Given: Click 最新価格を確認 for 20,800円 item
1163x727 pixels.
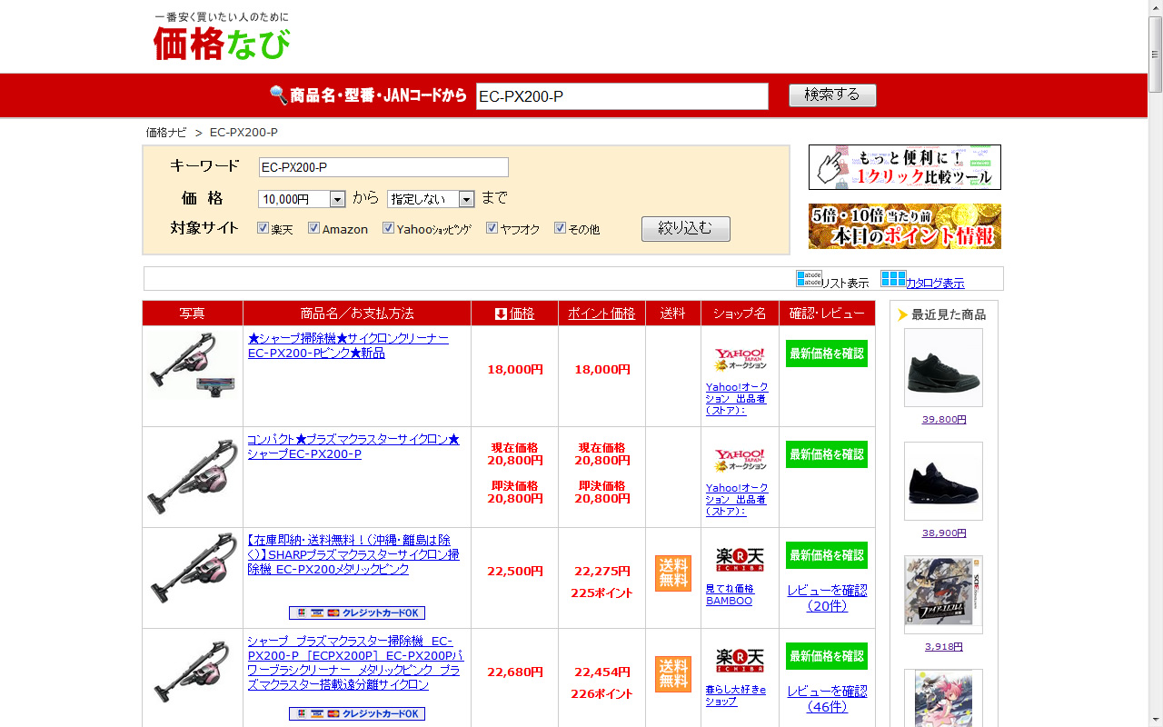Looking at the screenshot, I should (x=827, y=454).
